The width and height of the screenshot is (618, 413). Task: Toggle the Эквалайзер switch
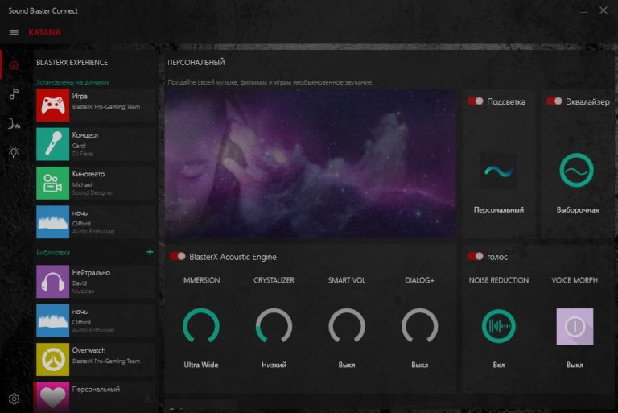(554, 101)
